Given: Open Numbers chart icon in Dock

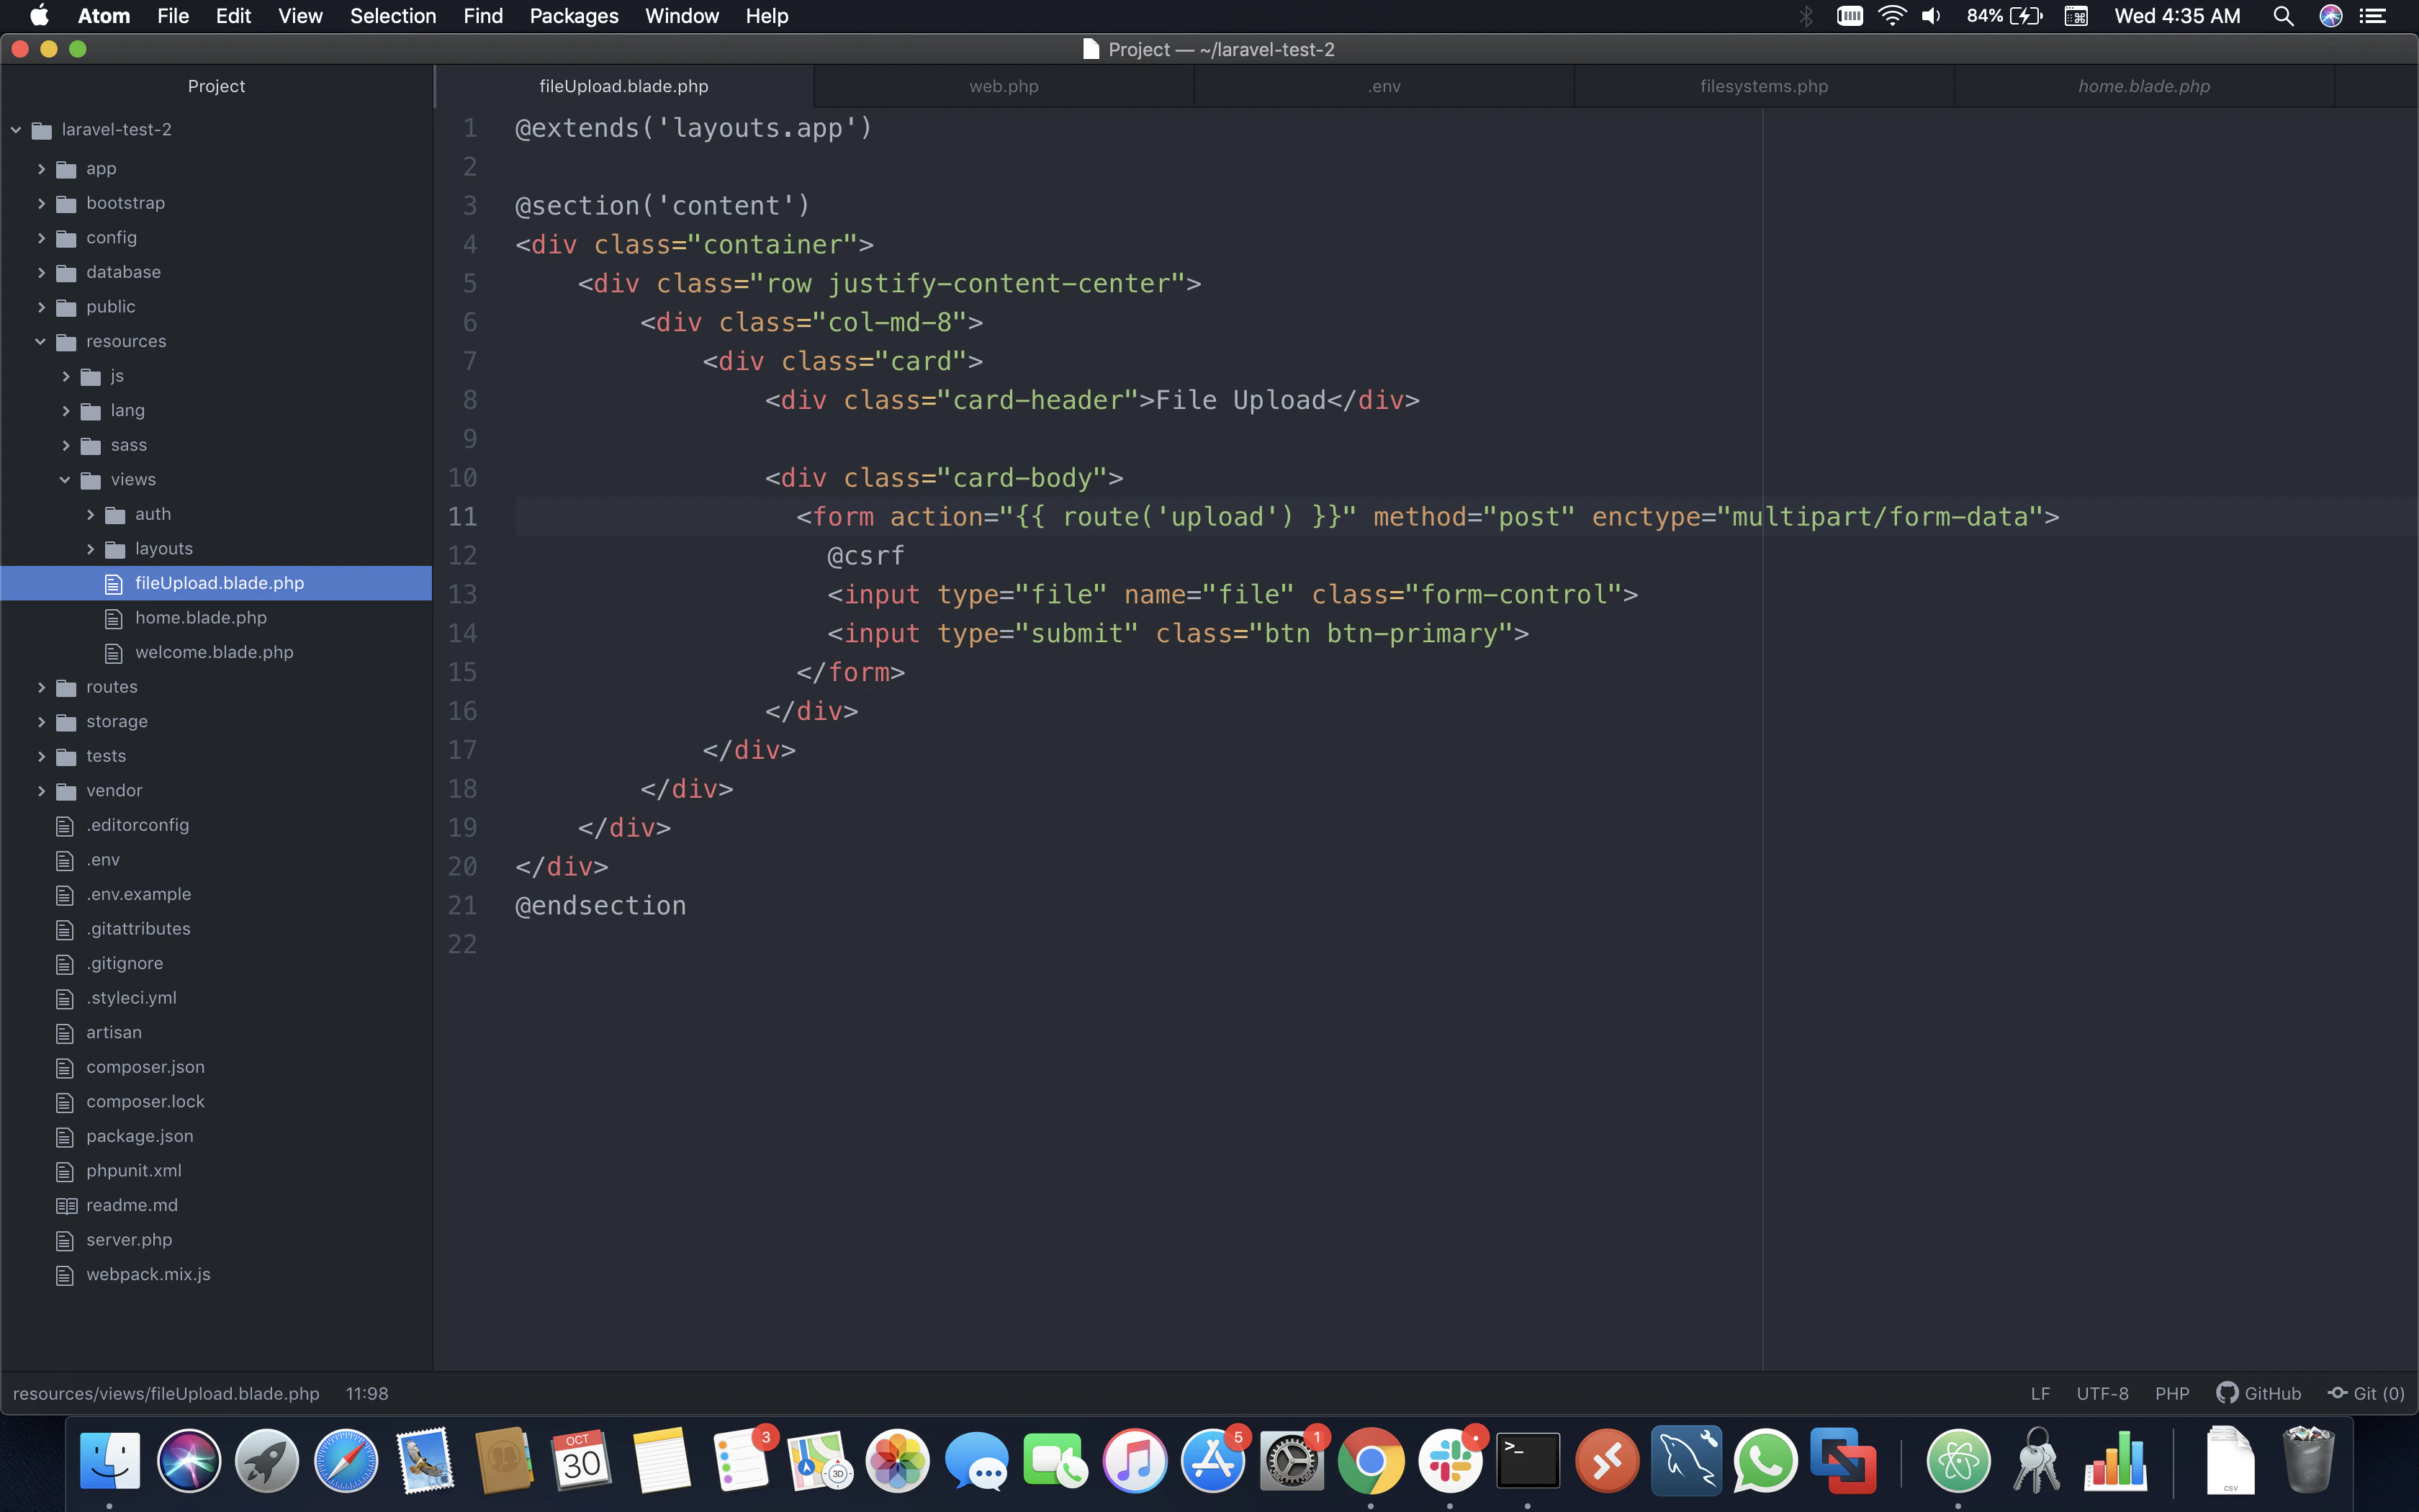Looking at the screenshot, I should (2115, 1461).
